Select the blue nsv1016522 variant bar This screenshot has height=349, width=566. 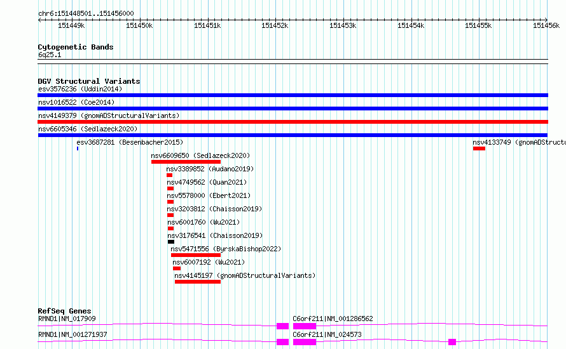tap(293, 109)
